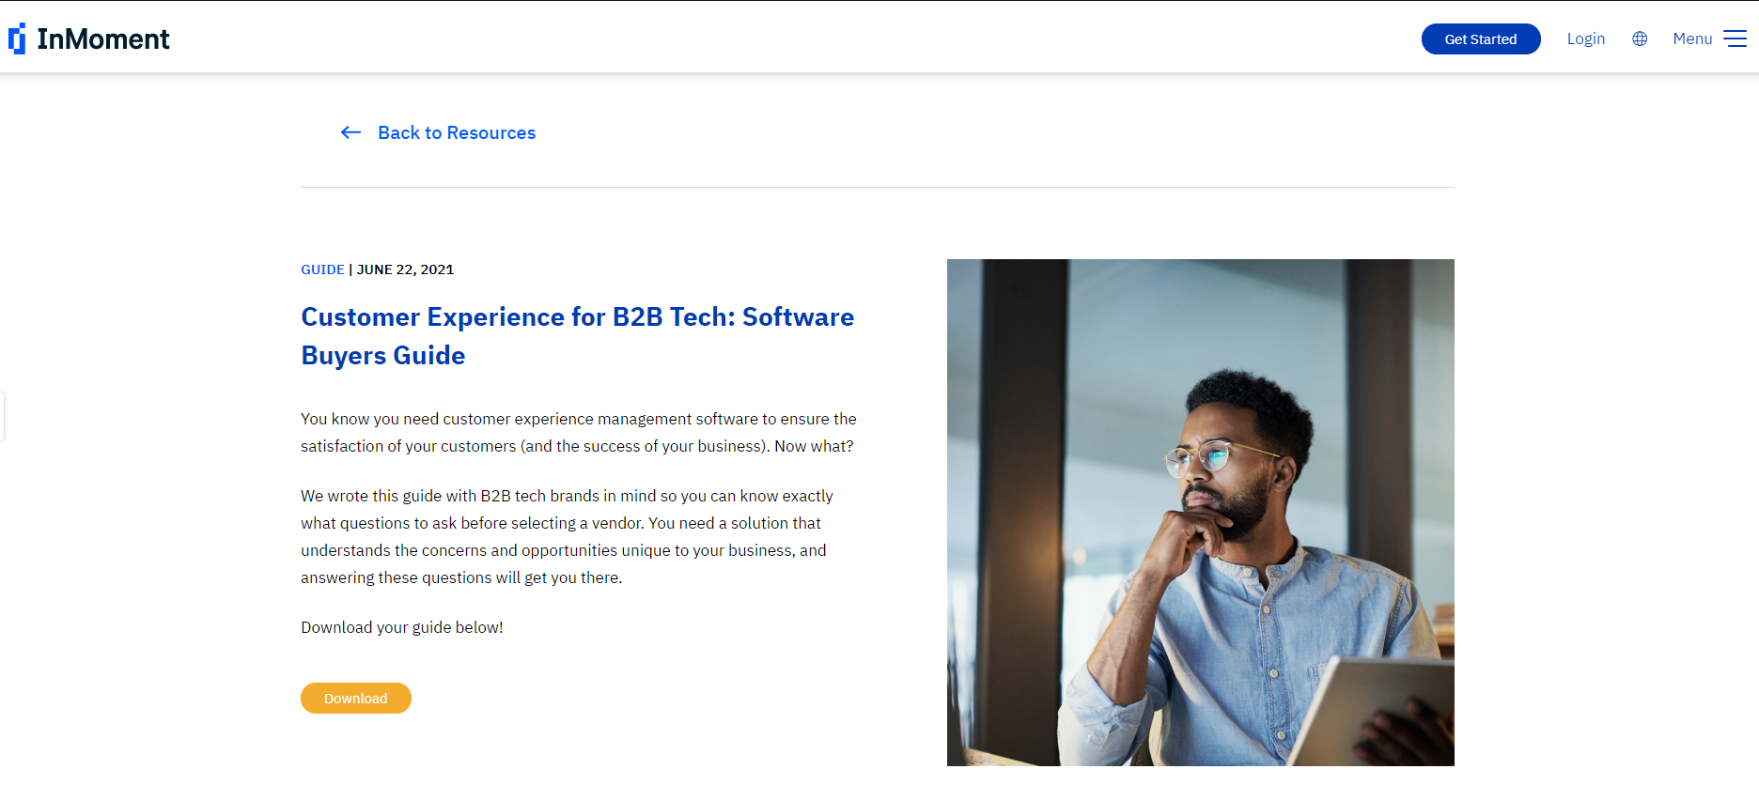The image size is (1759, 800).
Task: Click the paragraph starting 'You know you need'
Action: point(579,432)
